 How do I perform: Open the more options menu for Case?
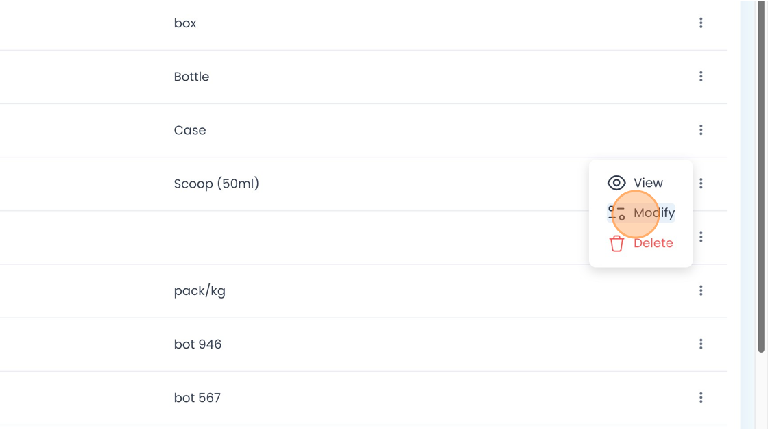(701, 129)
